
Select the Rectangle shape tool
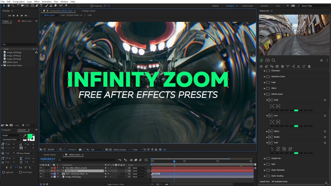click(x=33, y=5)
